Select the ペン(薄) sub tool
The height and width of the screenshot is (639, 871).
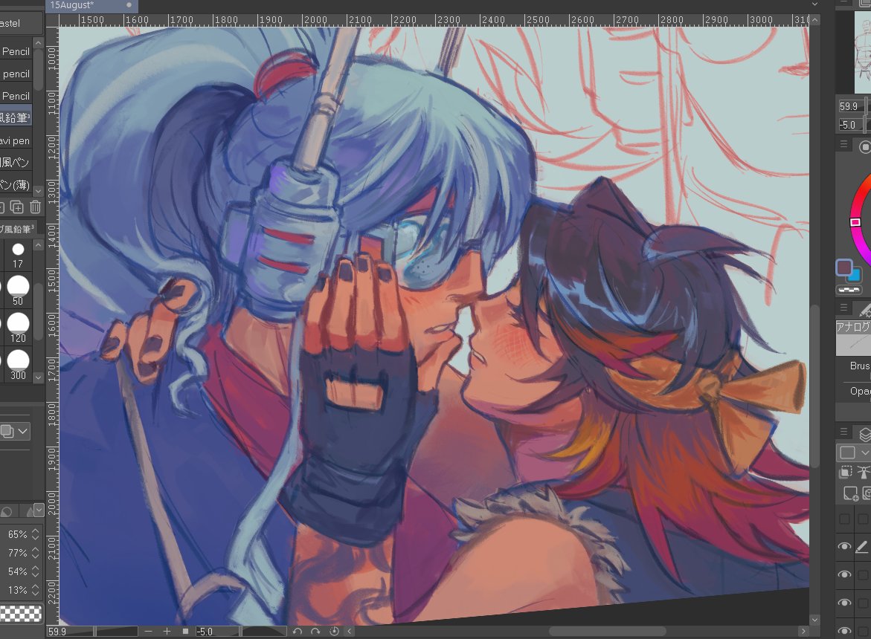pyautogui.click(x=16, y=185)
